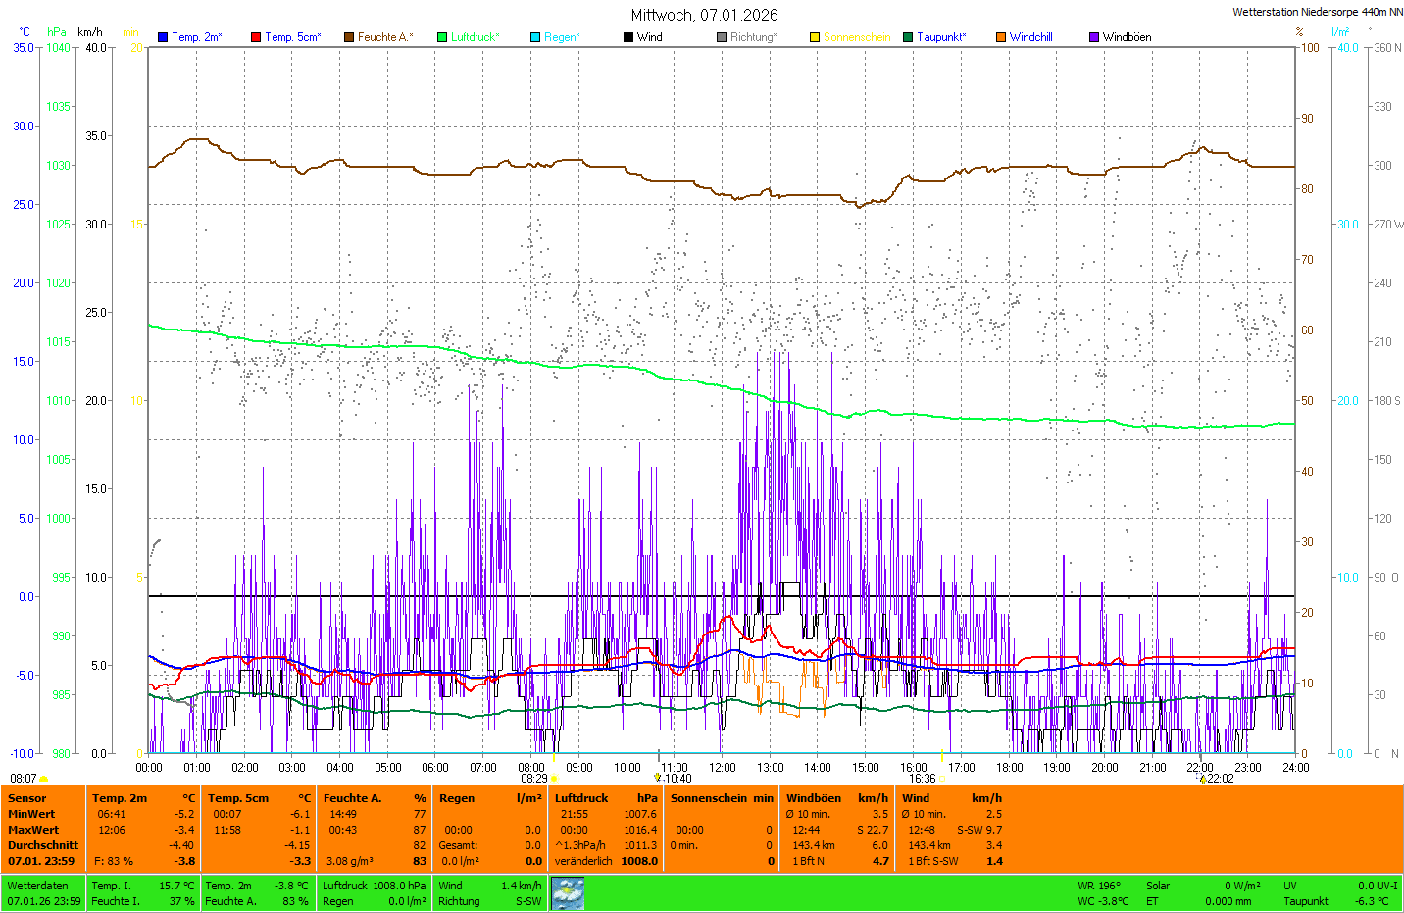Select the Sonnenschein legend label

pyautogui.click(x=857, y=37)
